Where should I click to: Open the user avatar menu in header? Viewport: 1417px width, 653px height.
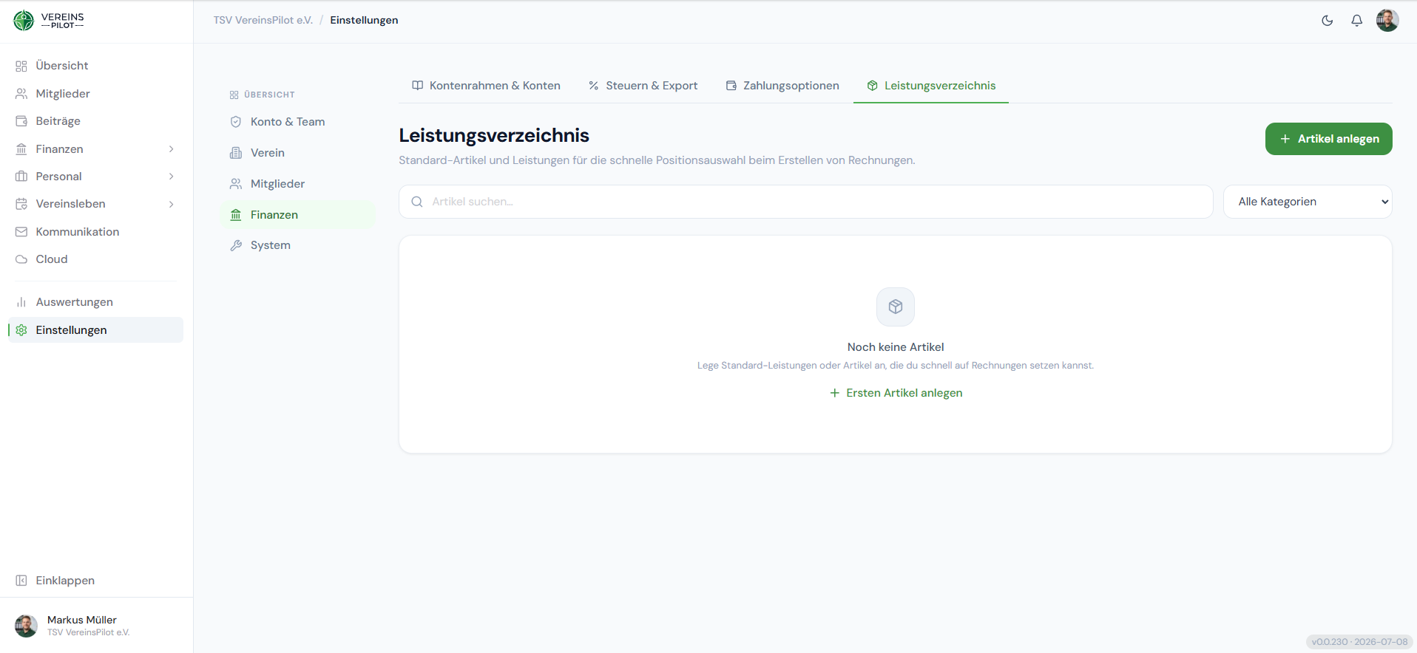coord(1387,21)
